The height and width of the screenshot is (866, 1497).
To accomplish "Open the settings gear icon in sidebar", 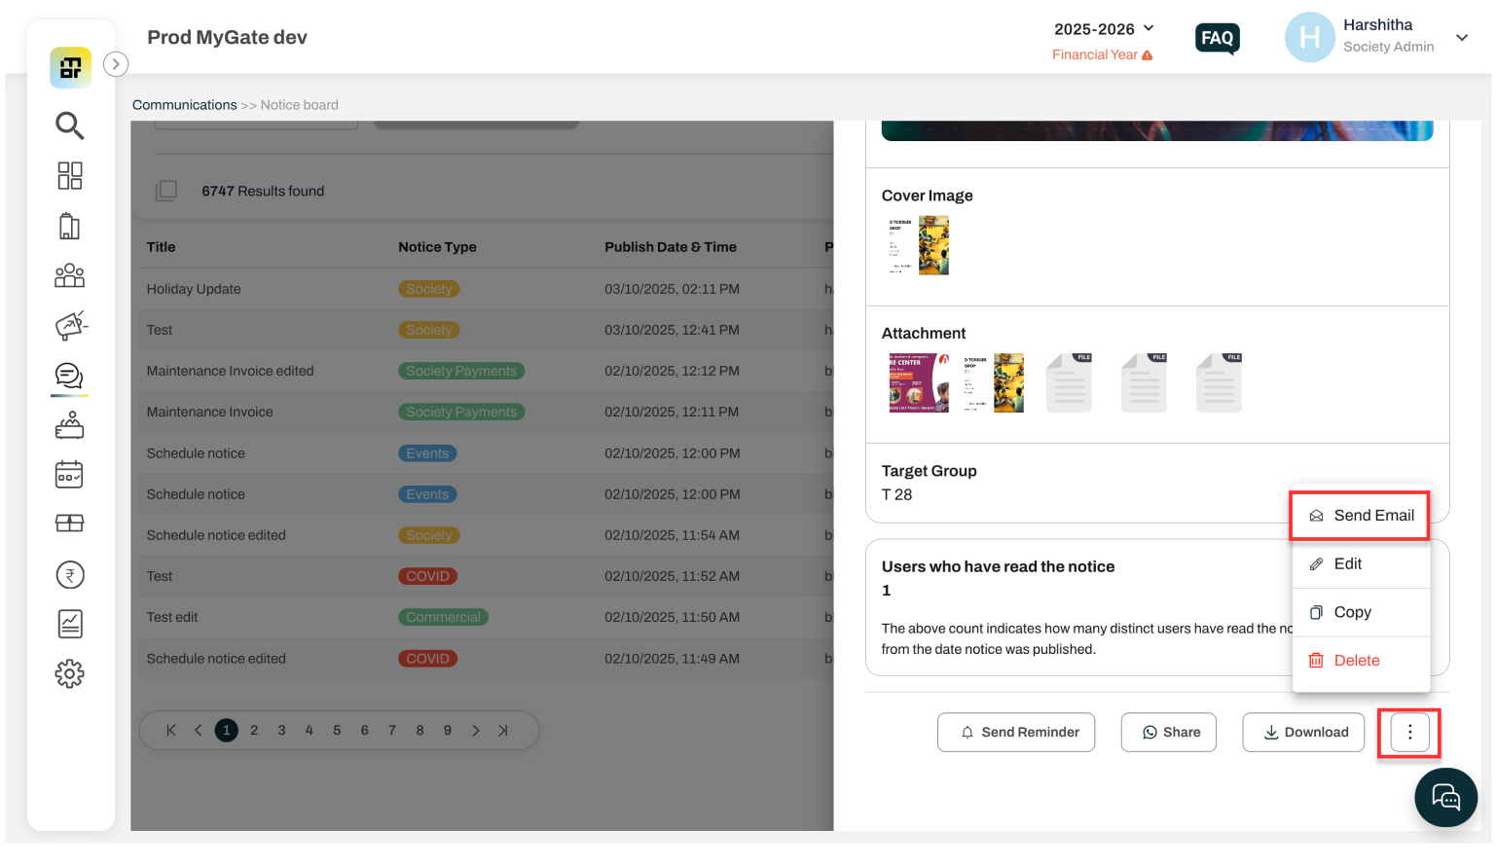I will click(70, 673).
